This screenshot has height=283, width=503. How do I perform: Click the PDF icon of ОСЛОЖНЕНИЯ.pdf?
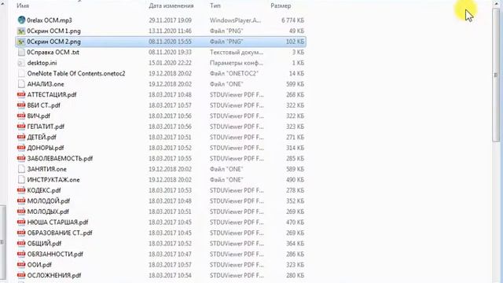tap(21, 275)
